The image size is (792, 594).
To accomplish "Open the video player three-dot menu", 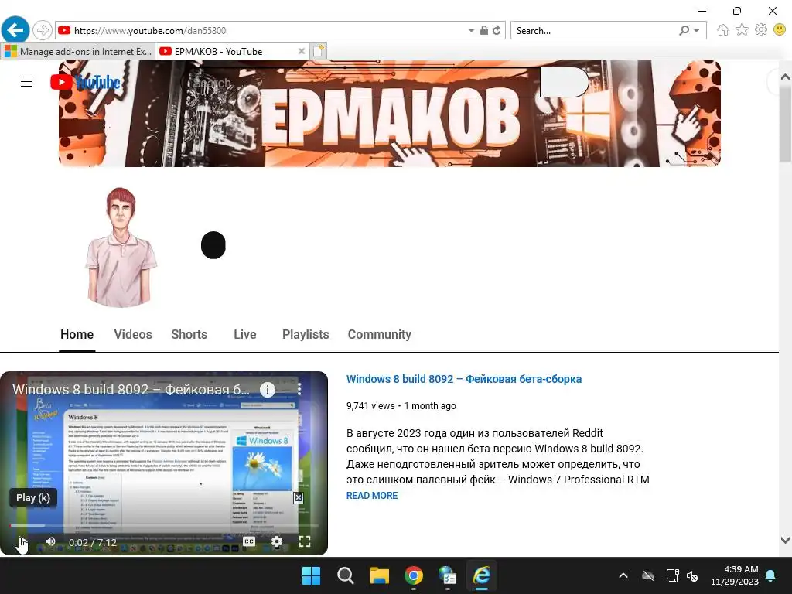I will coord(299,389).
